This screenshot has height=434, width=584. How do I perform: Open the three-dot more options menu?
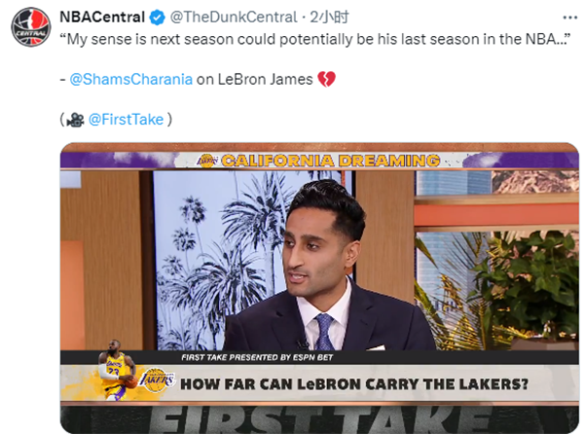[x=569, y=18]
